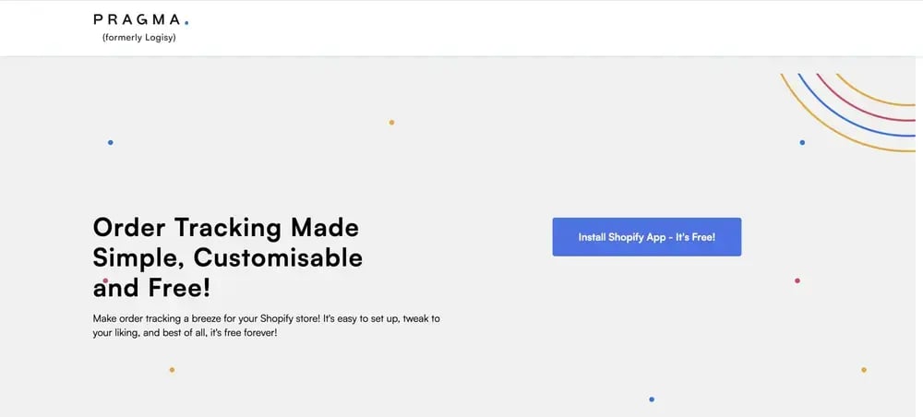Screen dimensions: 923x417
Task: Click the blue dot on the left side below the header
Action: click(111, 142)
